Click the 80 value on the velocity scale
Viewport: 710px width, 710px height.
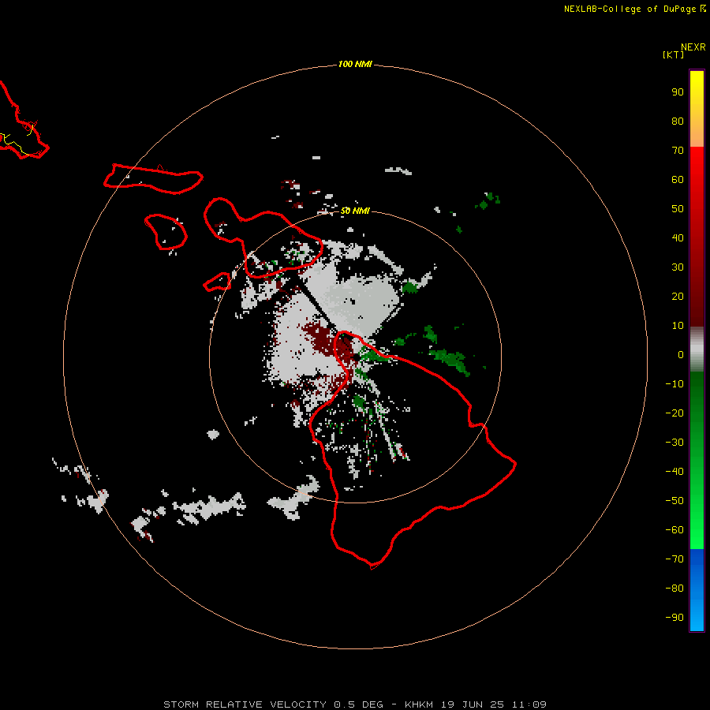click(678, 121)
